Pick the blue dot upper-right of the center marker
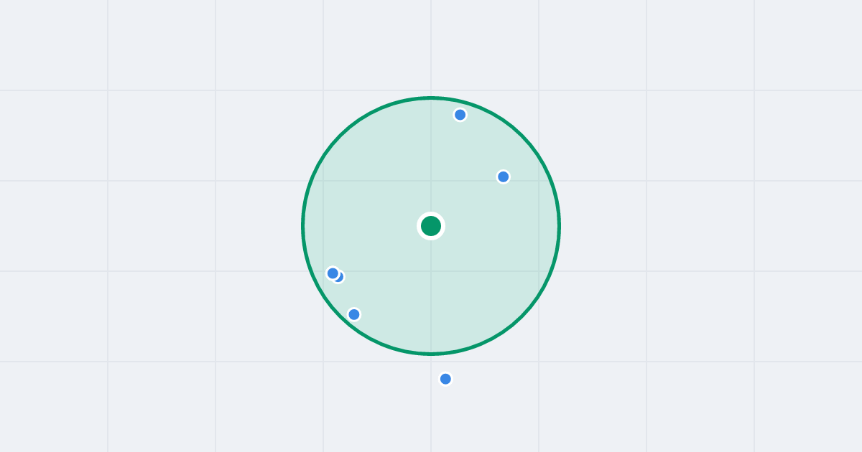This screenshot has height=452, width=862. pos(504,176)
